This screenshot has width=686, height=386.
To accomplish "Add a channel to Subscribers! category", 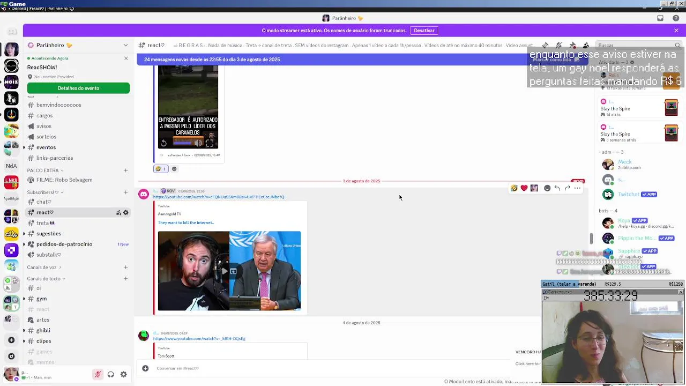I will point(125,192).
